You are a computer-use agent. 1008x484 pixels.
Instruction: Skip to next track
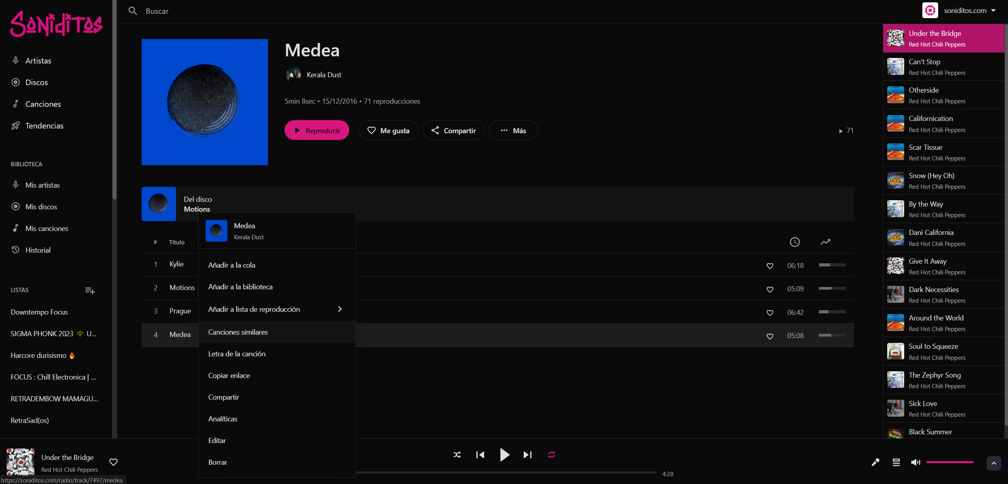pyautogui.click(x=528, y=455)
